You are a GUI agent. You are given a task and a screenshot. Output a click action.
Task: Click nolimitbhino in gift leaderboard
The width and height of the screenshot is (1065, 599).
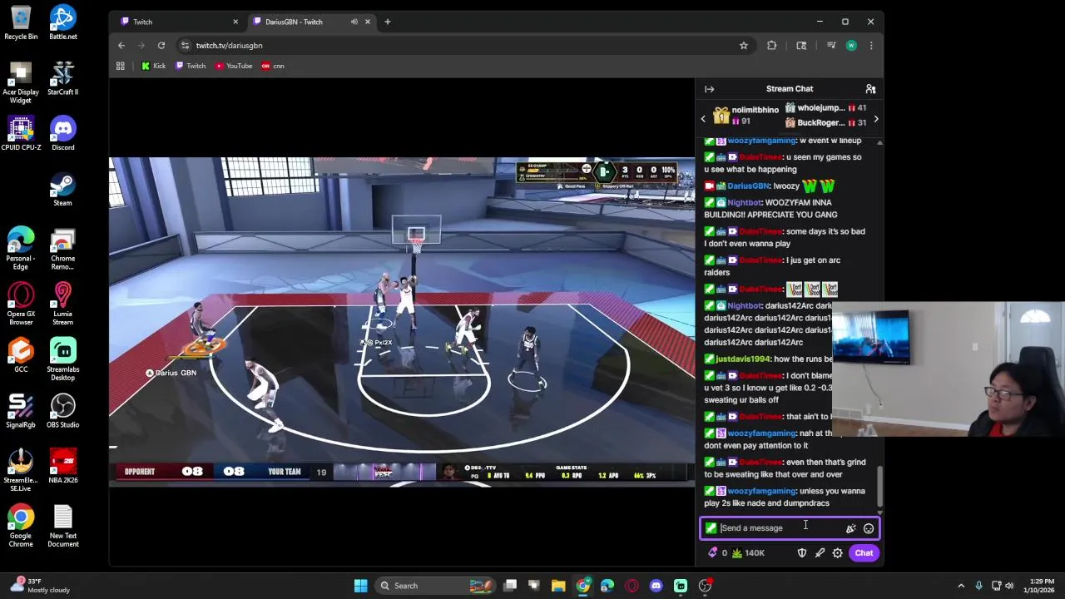(x=755, y=110)
